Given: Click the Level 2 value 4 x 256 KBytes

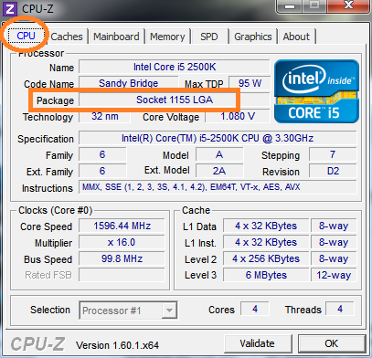Looking at the screenshot, I should [266, 258].
